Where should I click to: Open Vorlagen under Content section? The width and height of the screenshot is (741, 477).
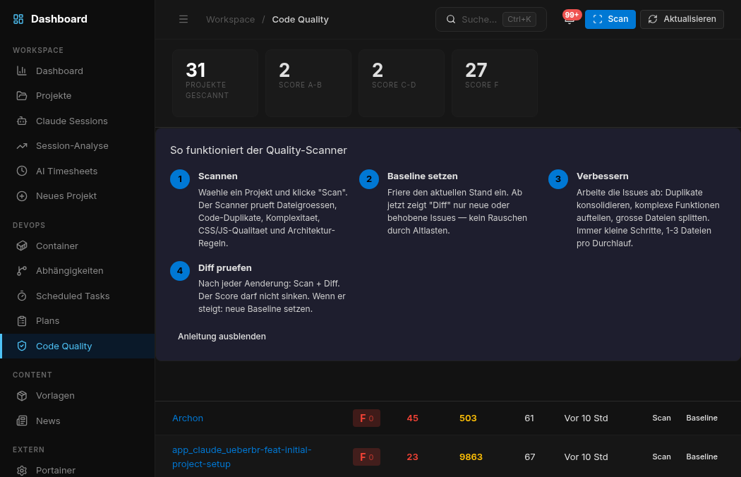55,396
